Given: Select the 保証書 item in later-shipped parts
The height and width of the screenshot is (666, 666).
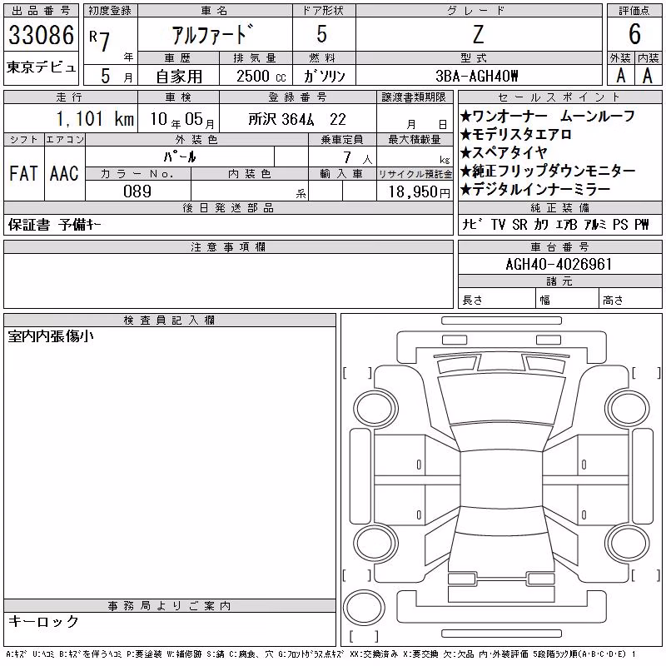Looking at the screenshot, I should (x=29, y=225).
